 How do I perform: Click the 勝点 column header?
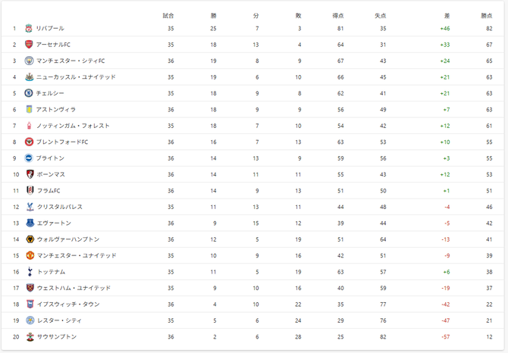point(486,15)
